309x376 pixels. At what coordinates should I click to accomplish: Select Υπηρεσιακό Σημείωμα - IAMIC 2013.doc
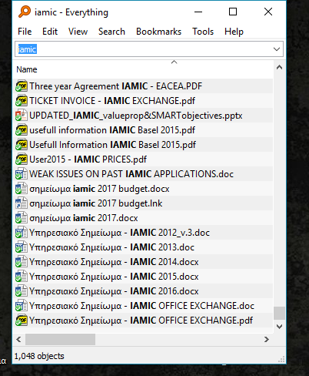point(111,247)
